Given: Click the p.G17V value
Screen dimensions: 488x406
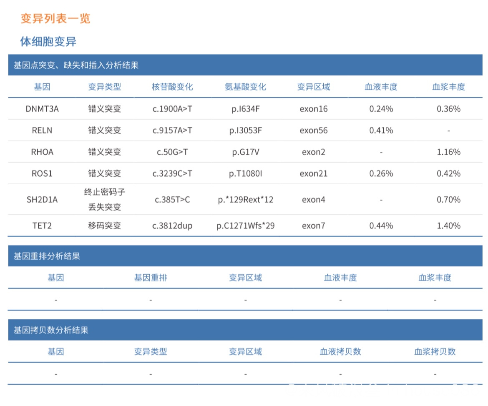Looking at the screenshot, I should point(245,152).
